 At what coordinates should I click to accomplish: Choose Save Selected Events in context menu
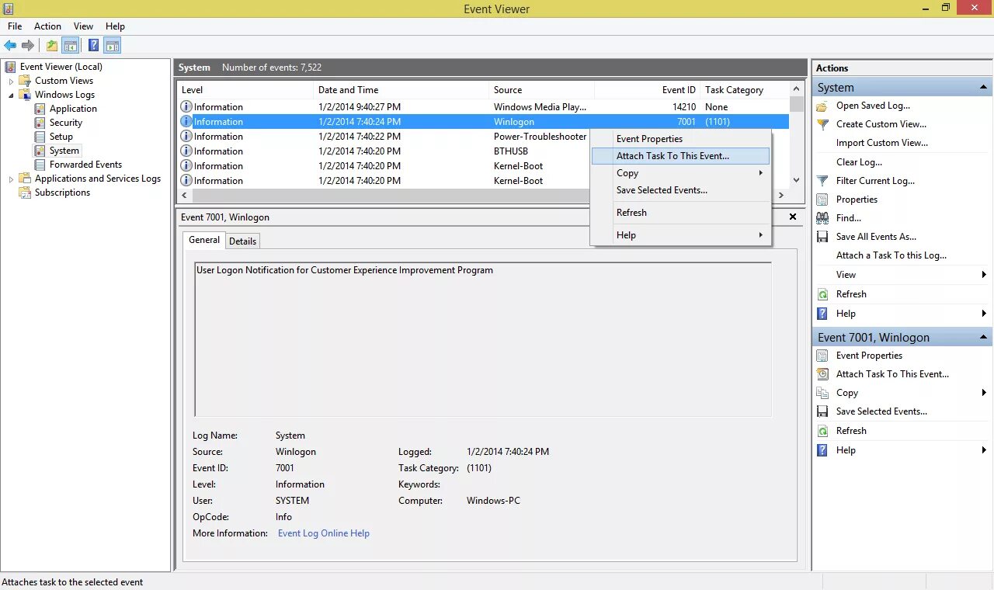click(x=681, y=190)
